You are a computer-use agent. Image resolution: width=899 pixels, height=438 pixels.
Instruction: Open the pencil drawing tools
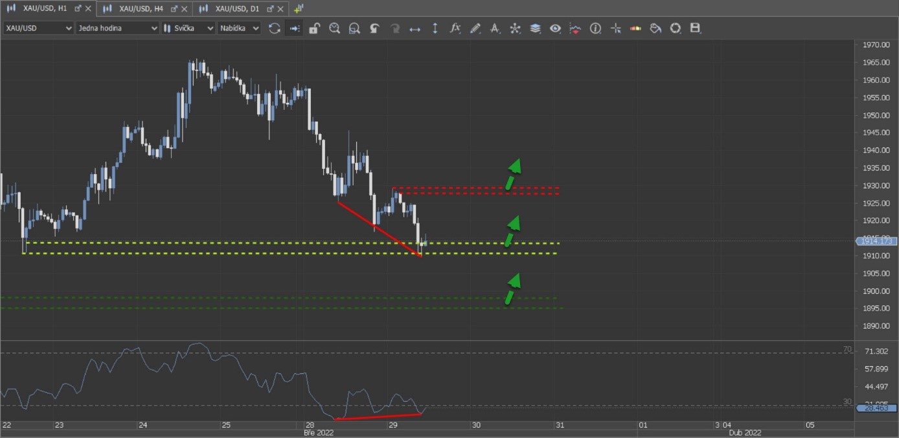(x=475, y=28)
